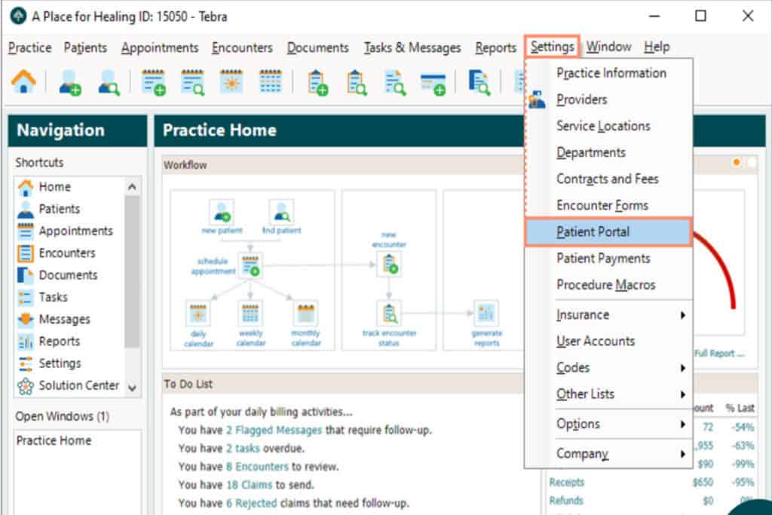Open the Reports menu in menu bar
The height and width of the screenshot is (515, 772).
[495, 48]
